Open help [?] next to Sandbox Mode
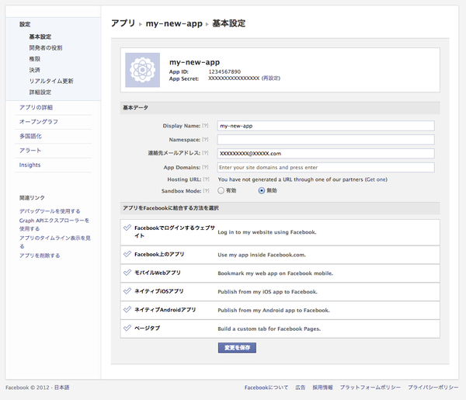Image resolution: width=466 pixels, height=400 pixels. 206,191
